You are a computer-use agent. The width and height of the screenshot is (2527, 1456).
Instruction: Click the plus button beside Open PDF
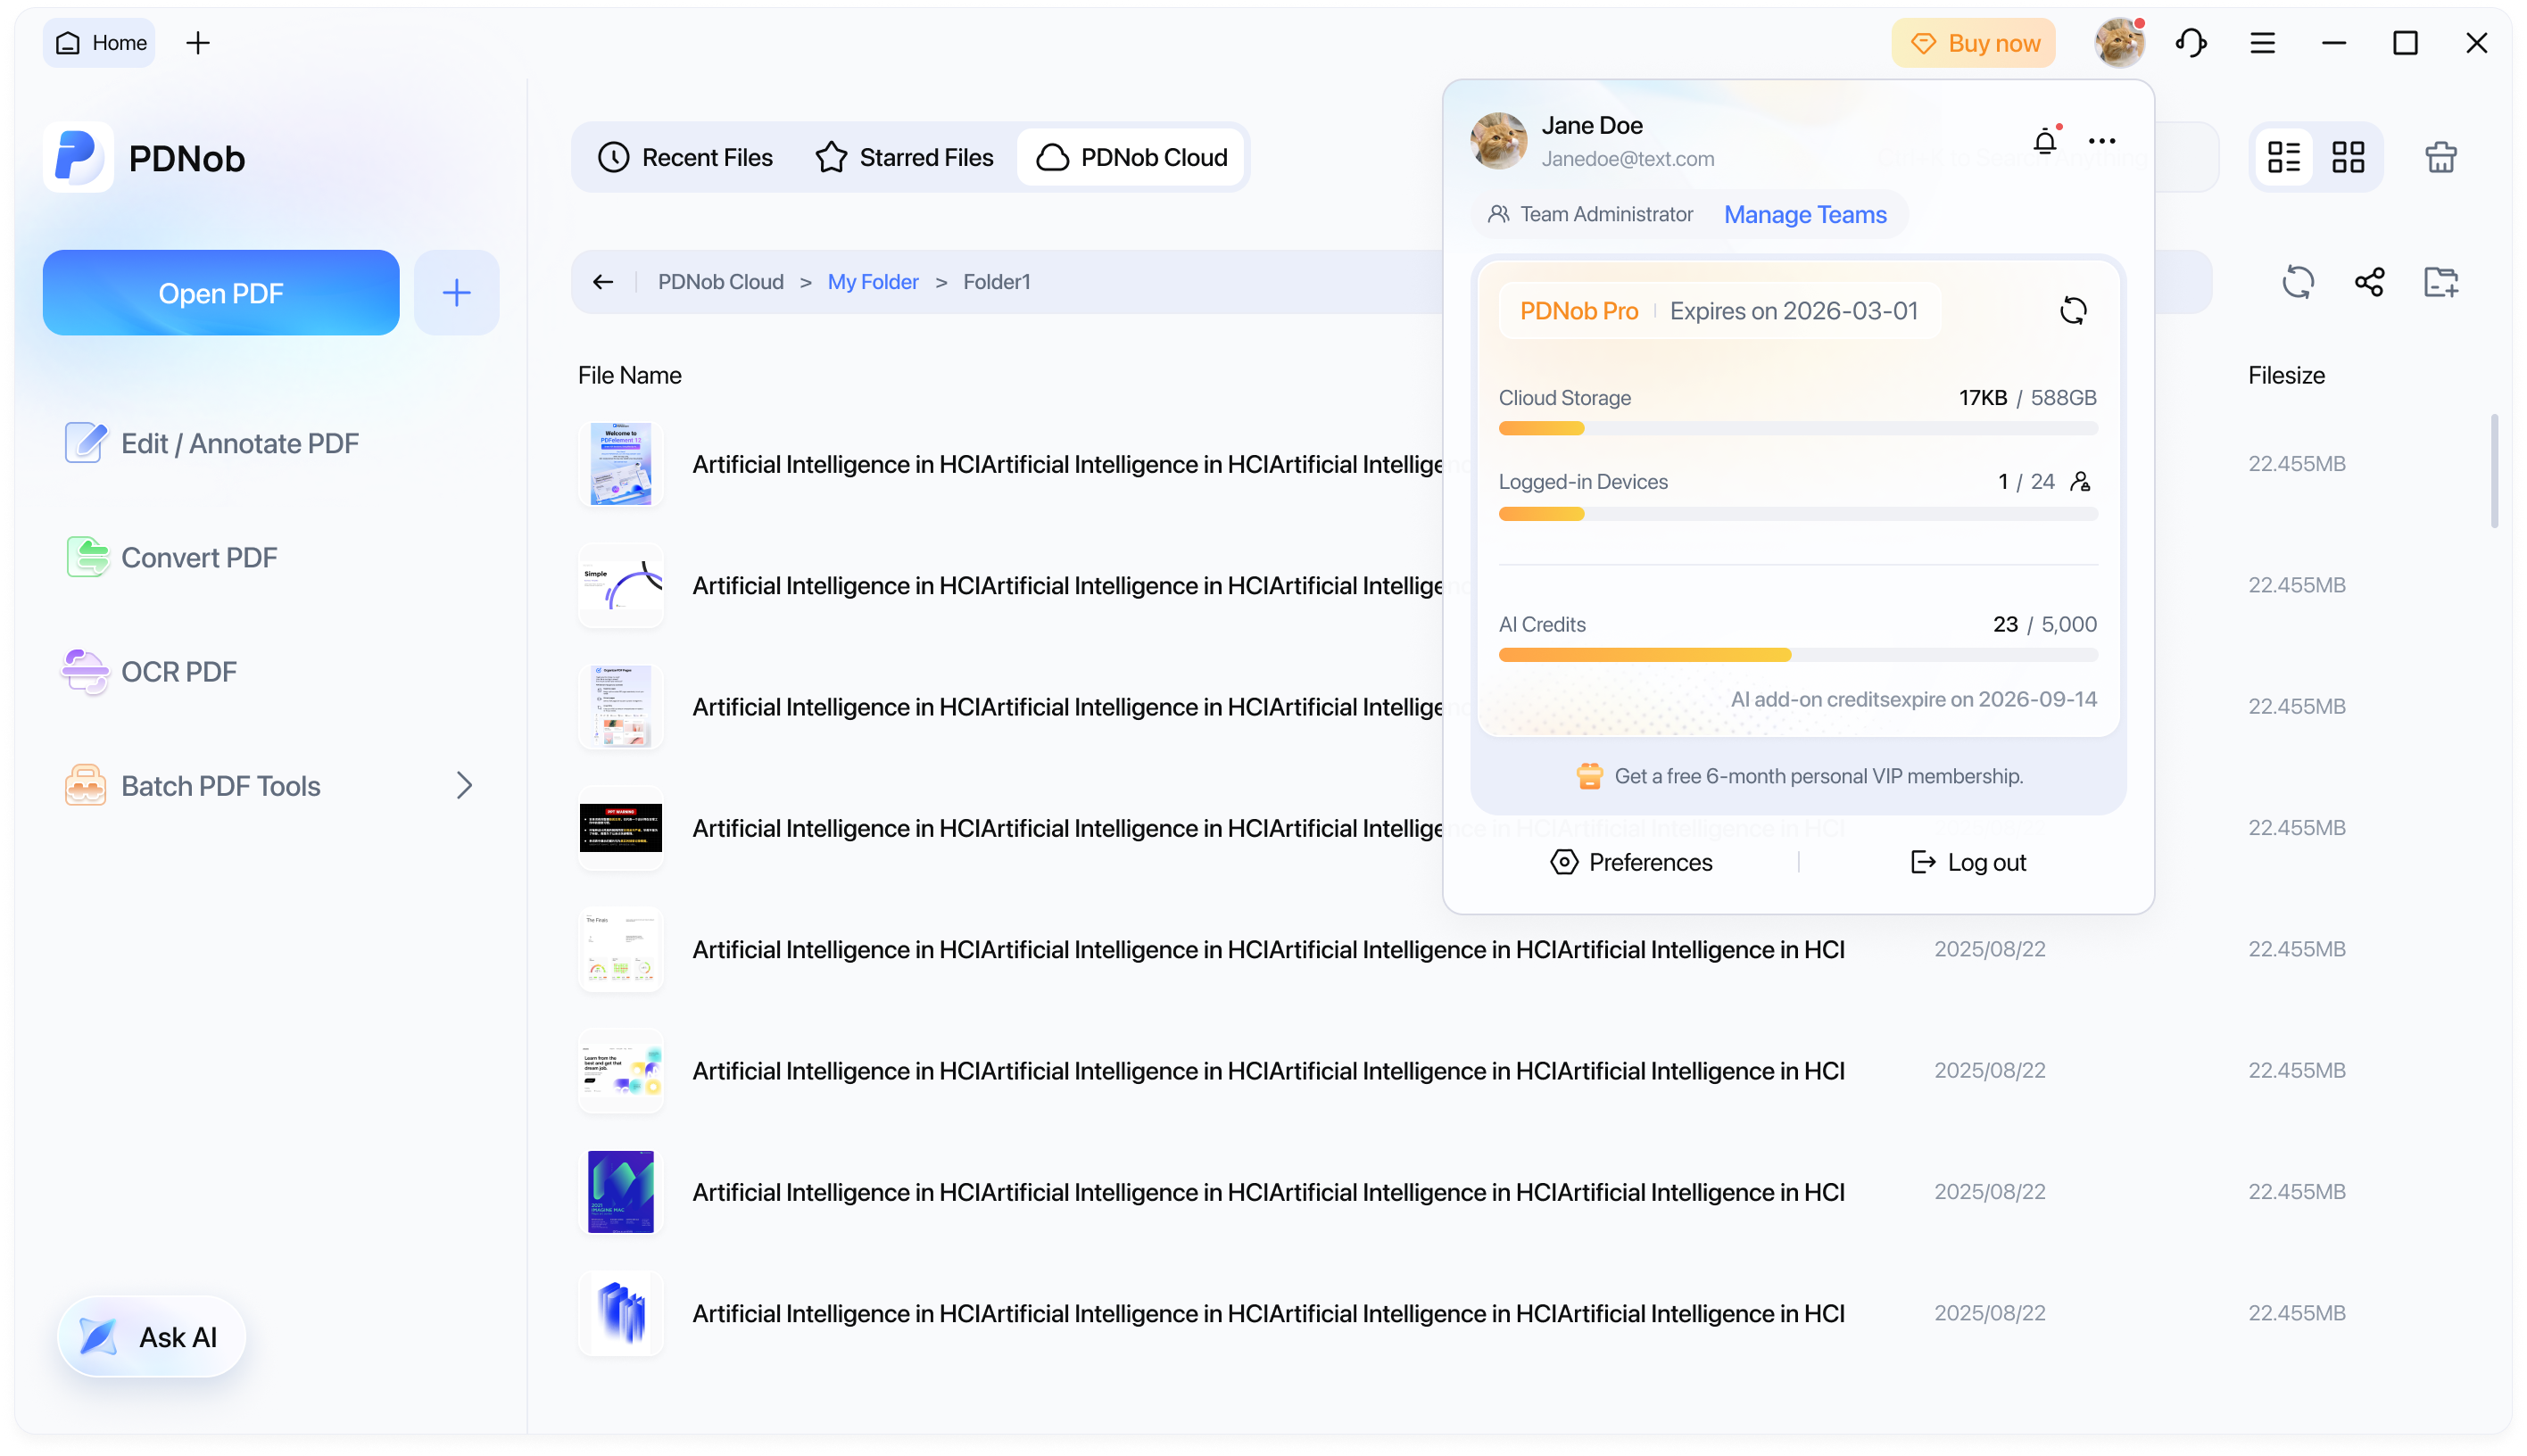pos(457,293)
